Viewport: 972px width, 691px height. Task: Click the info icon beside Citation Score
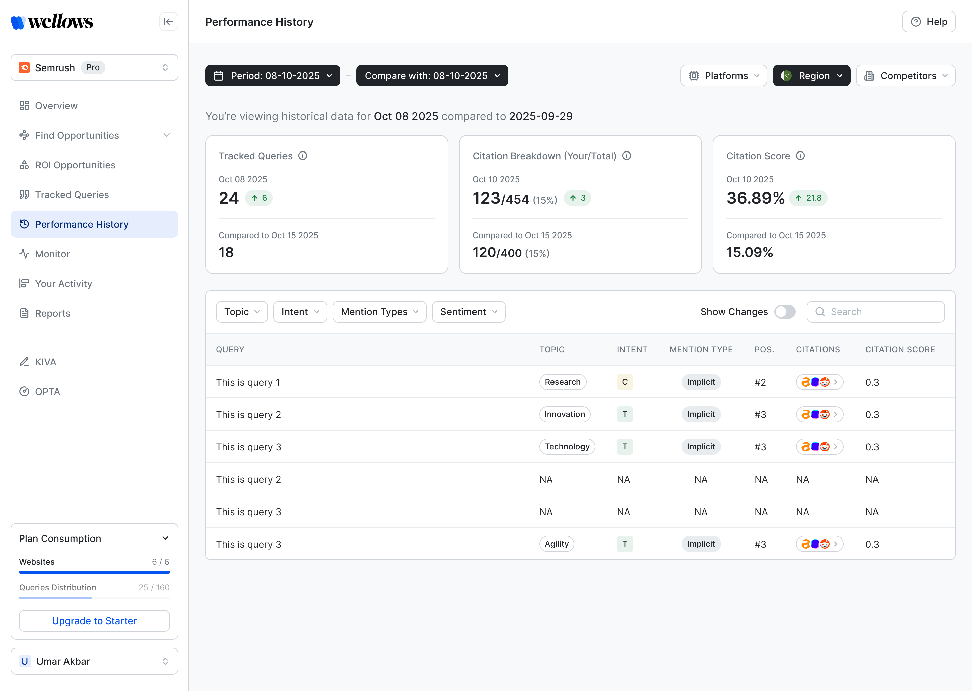coord(800,156)
